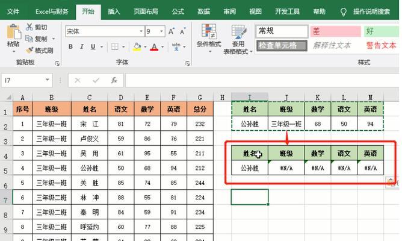Expand the Paste options arrow

click(x=13, y=51)
